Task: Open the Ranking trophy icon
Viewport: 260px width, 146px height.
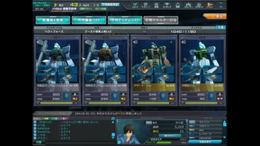Action: pos(167,5)
